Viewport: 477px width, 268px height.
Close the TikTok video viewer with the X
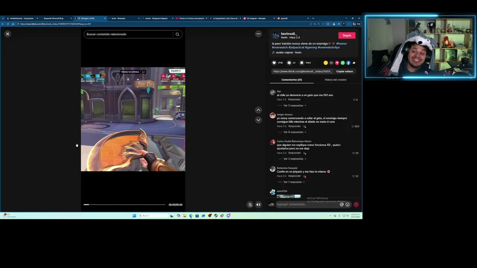(x=7, y=34)
